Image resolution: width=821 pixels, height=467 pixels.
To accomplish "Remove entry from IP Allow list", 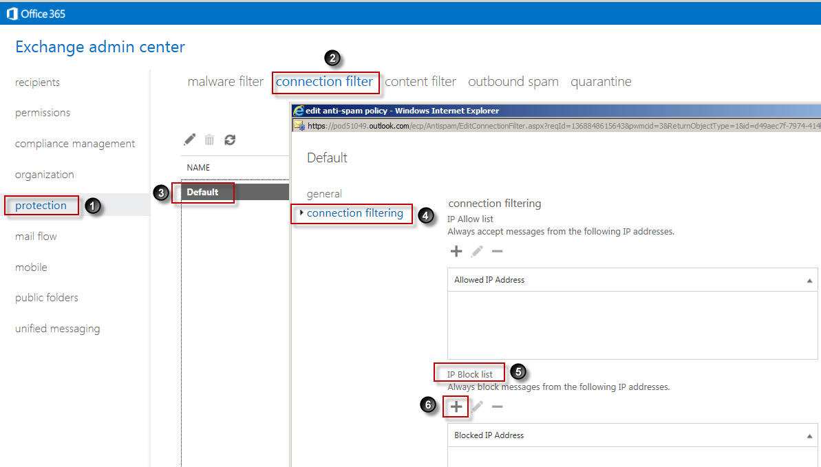I will coord(497,251).
